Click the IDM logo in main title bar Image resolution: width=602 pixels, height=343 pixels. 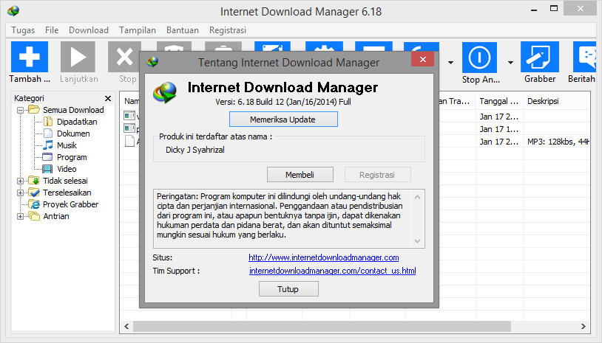click(13, 11)
